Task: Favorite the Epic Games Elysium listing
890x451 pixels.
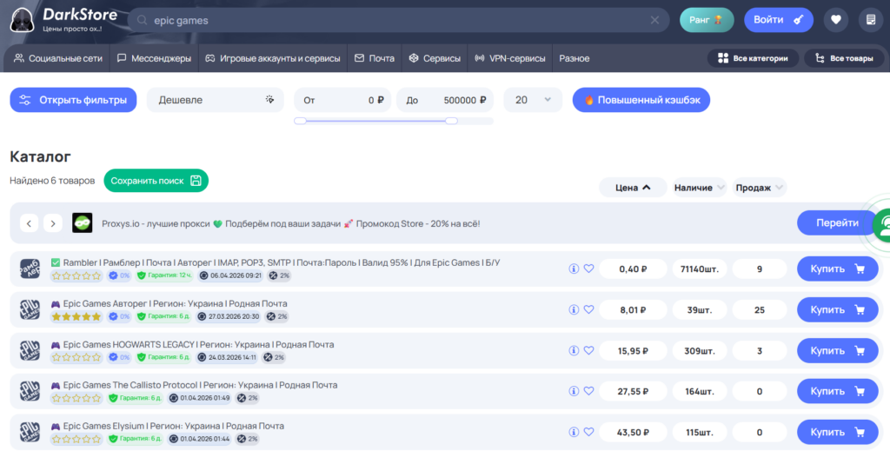Action: [x=588, y=432]
